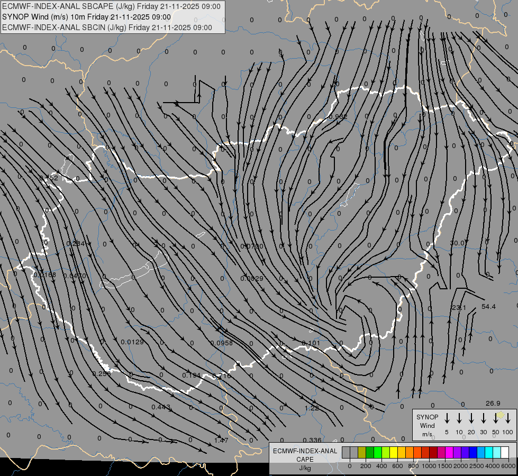Viewport: 518px width, 476px height.
Task: Select the white swatch at 6000
Action: point(504,452)
